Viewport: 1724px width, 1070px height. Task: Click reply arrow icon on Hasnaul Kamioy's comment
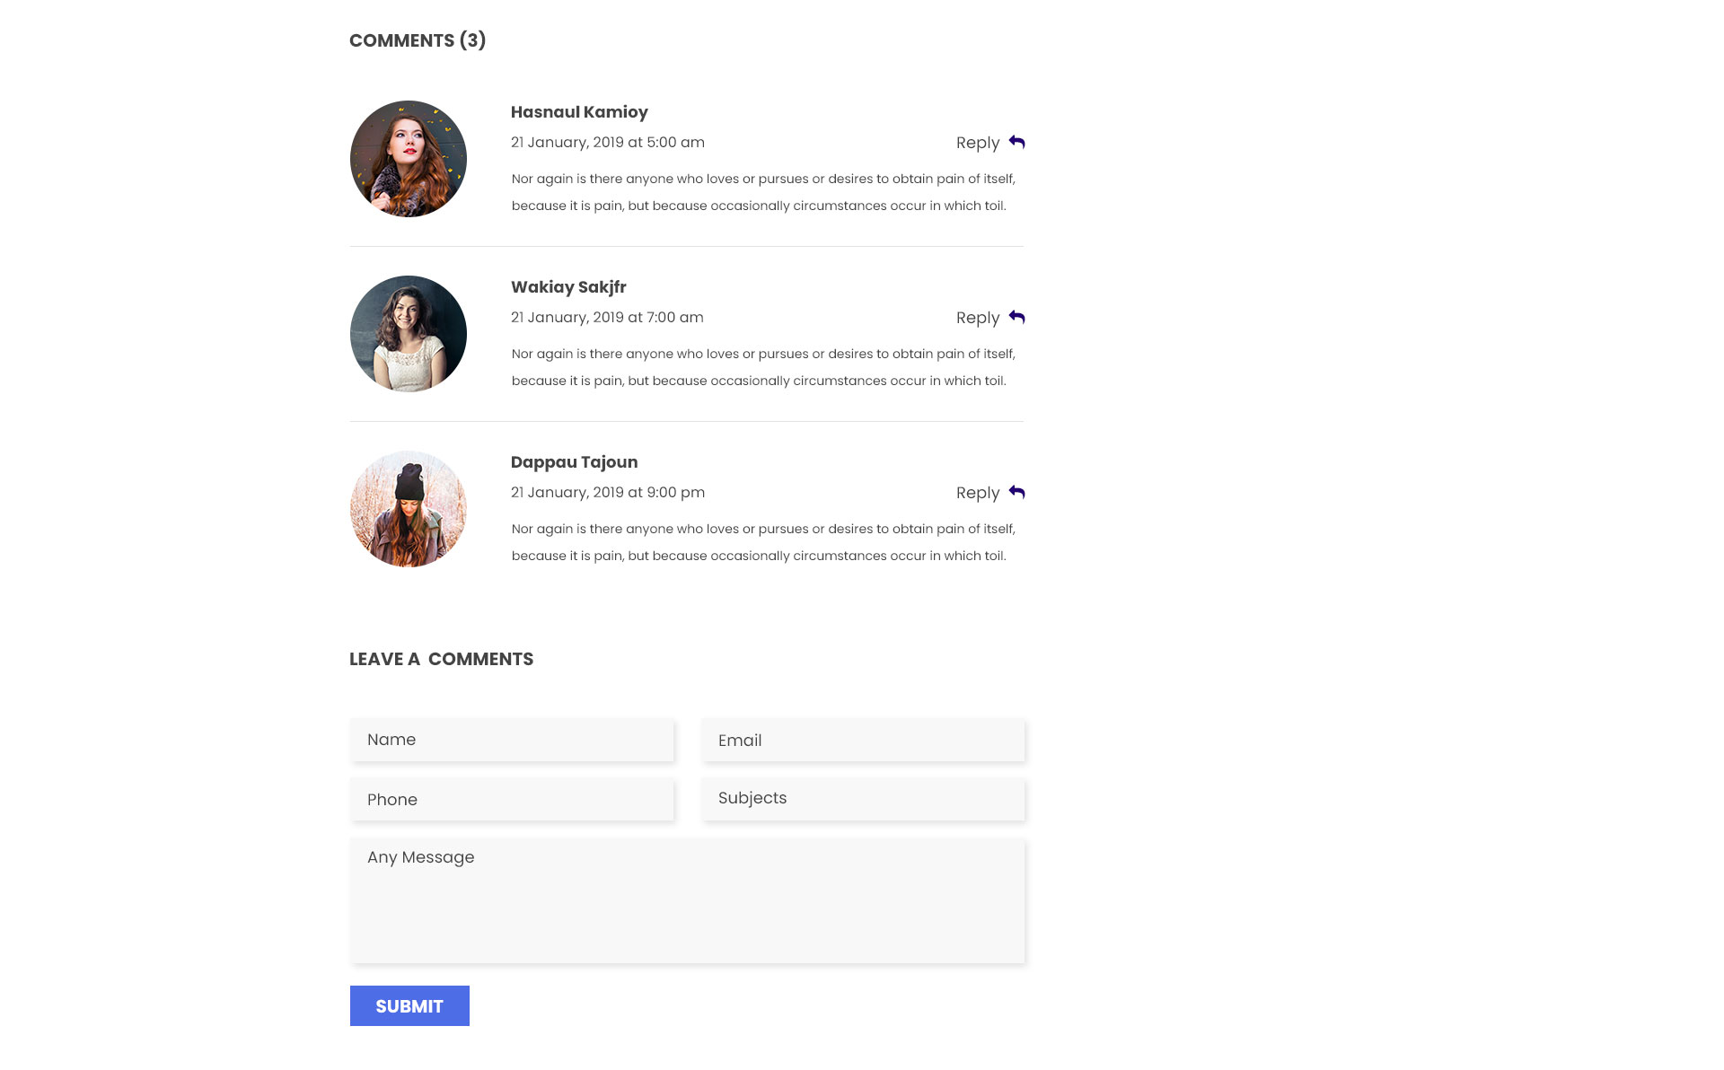coord(1016,142)
